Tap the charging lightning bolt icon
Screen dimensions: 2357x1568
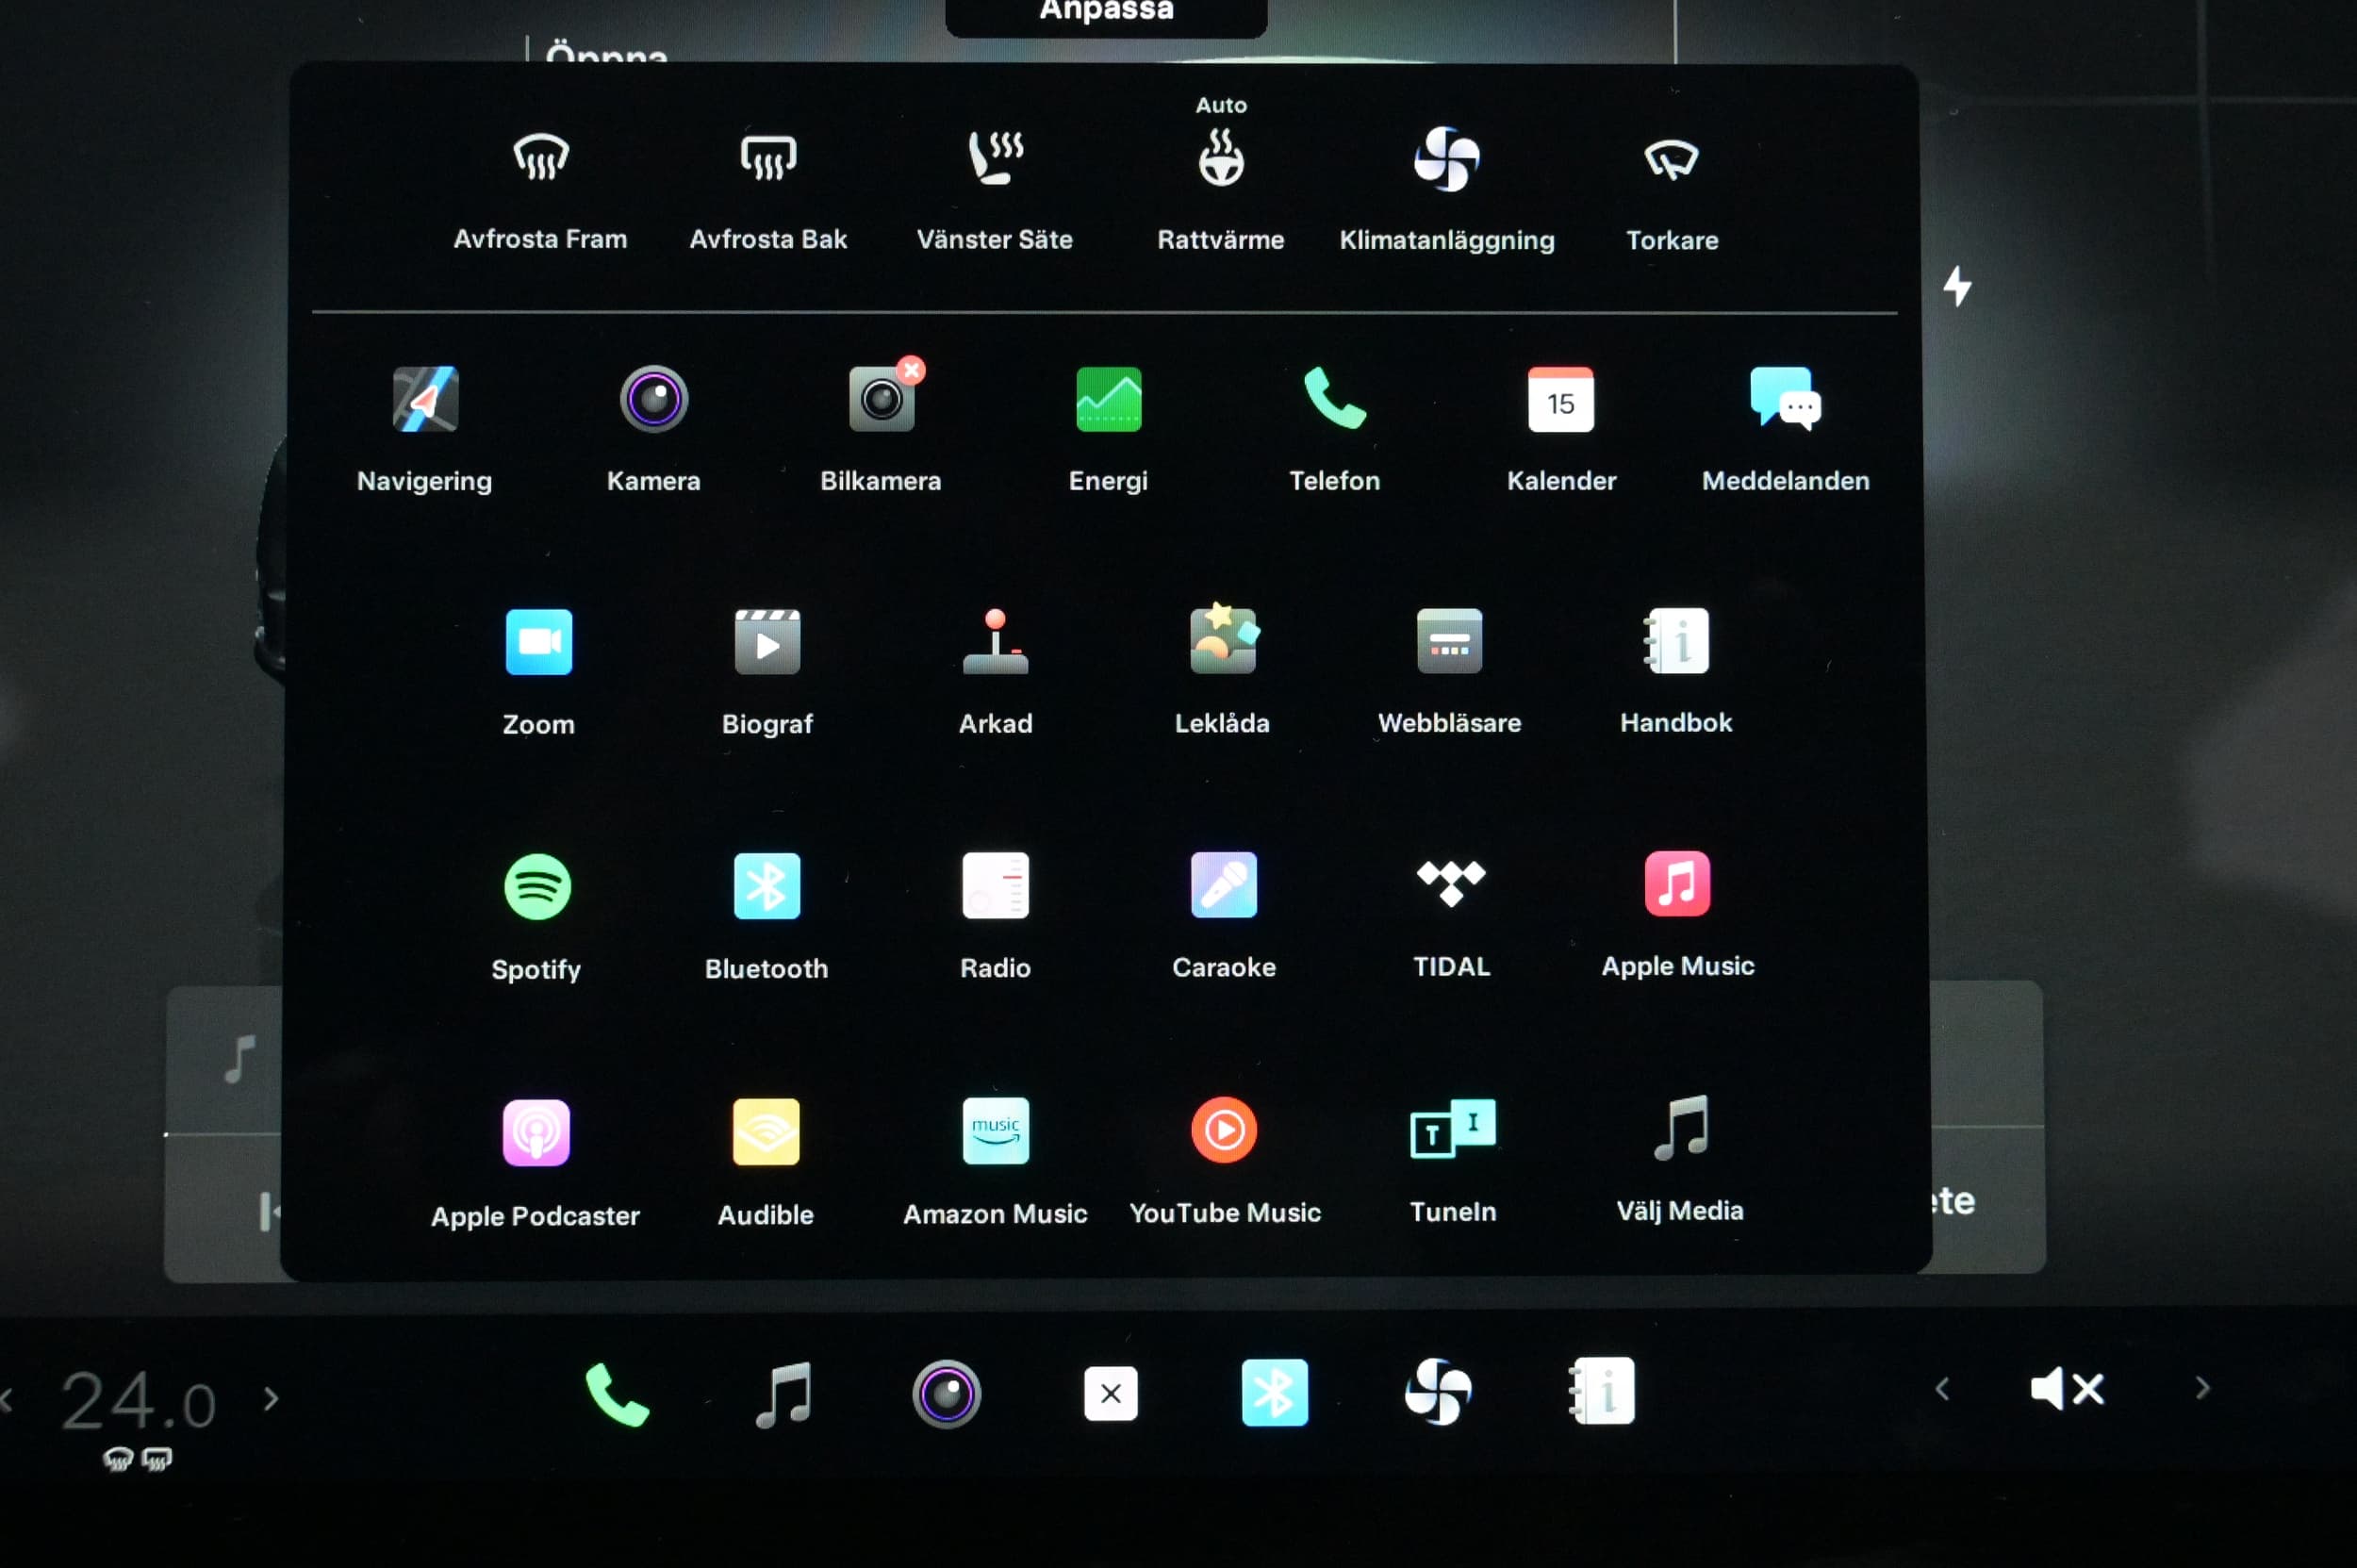pos(1957,286)
